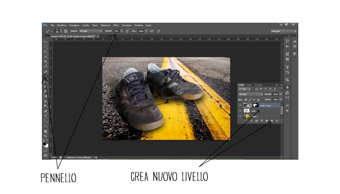Toggle lock transparent pixels
340x194 pixels.
point(246,100)
